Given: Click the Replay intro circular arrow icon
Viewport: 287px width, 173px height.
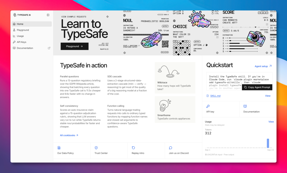Looking at the screenshot, I should coord(133,148).
